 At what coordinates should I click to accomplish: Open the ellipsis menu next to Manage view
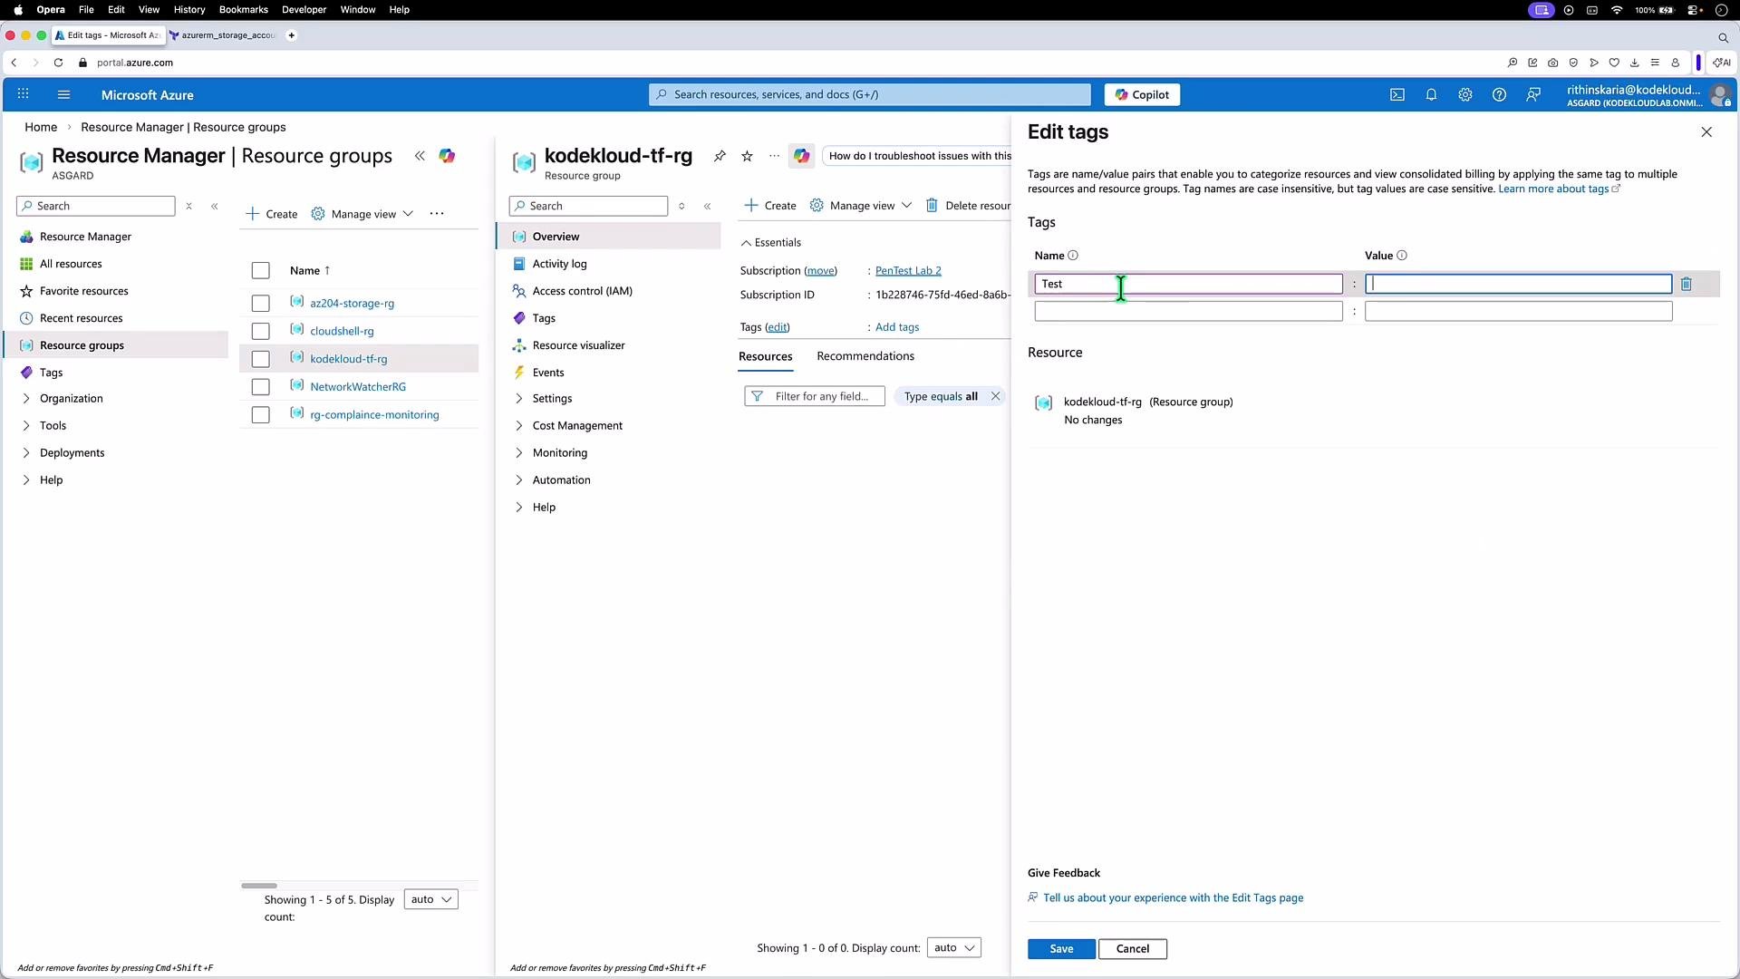[x=437, y=214]
